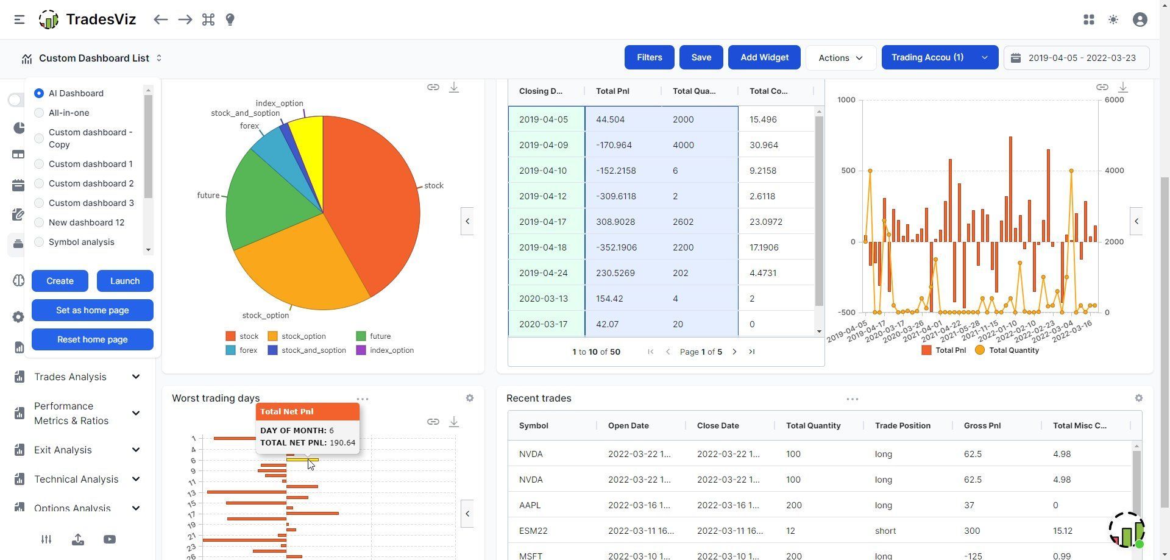Viewport: 1170px width, 560px height.
Task: Copy link for the pie chart widget
Action: [433, 87]
